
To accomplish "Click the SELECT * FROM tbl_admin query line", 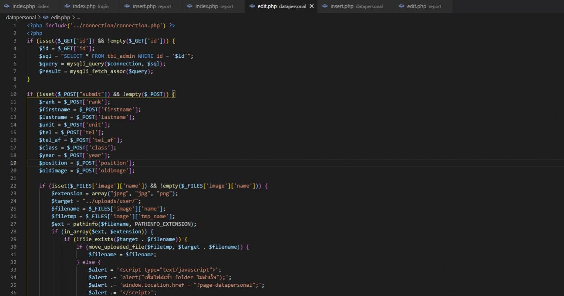I will 116,56.
